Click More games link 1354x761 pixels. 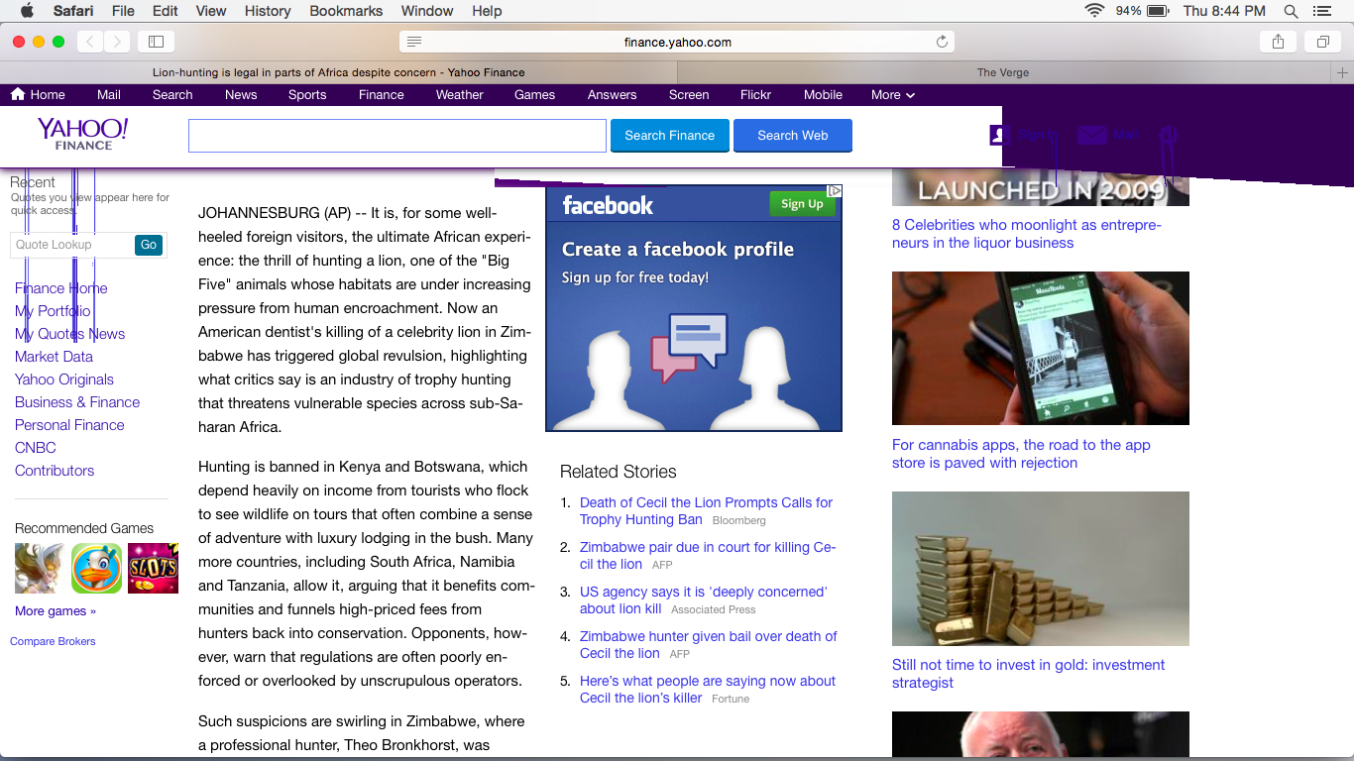56,611
